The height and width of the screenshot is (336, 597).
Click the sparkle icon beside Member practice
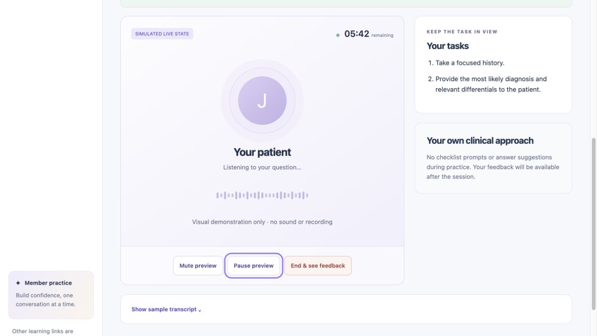[18, 283]
